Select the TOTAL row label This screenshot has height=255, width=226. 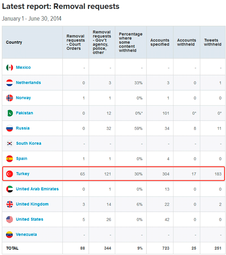pyautogui.click(x=12, y=248)
